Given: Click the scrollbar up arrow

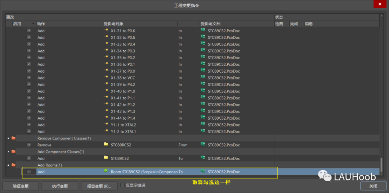Looking at the screenshot, I should click(381, 15).
